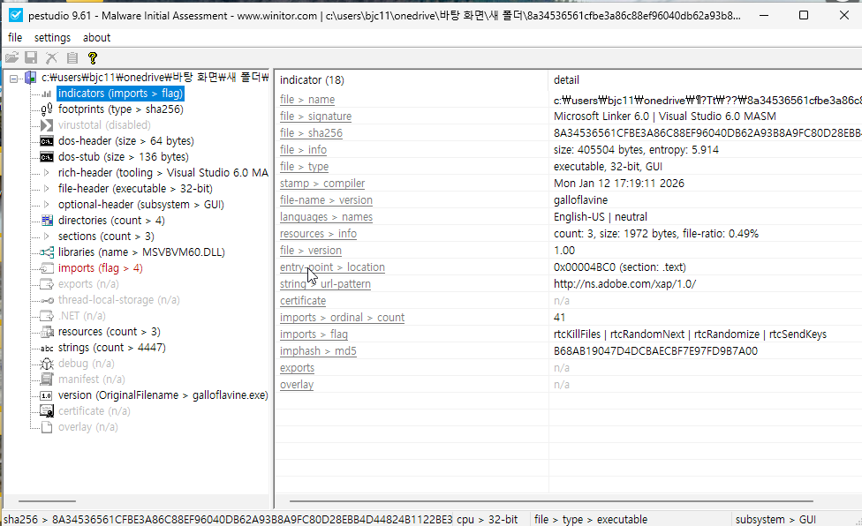Screen dimensions: 862x526
Task: Click the directories grid icon
Action: [47, 221]
